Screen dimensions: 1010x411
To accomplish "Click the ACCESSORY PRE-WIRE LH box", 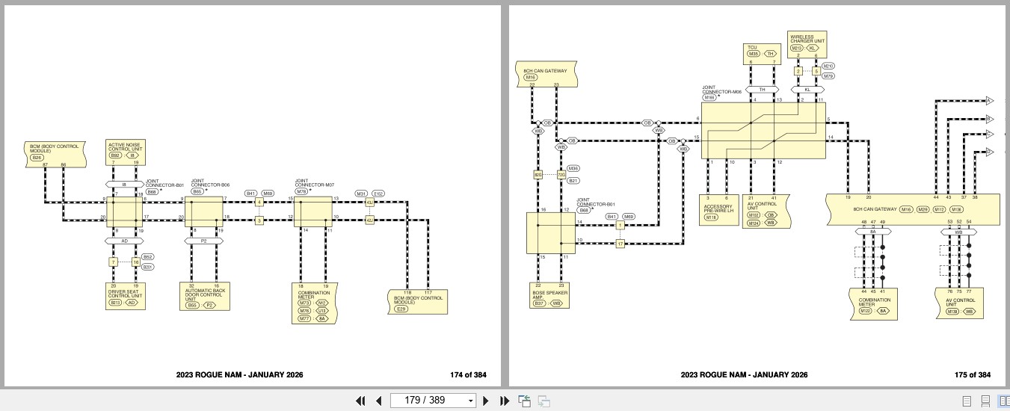I will click(x=719, y=208).
